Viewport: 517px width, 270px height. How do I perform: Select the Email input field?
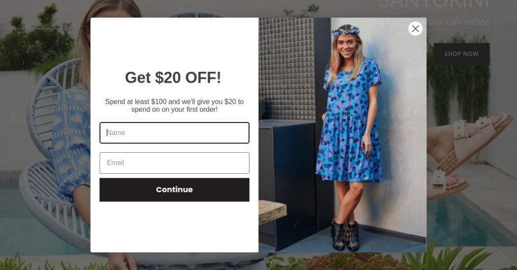[174, 163]
